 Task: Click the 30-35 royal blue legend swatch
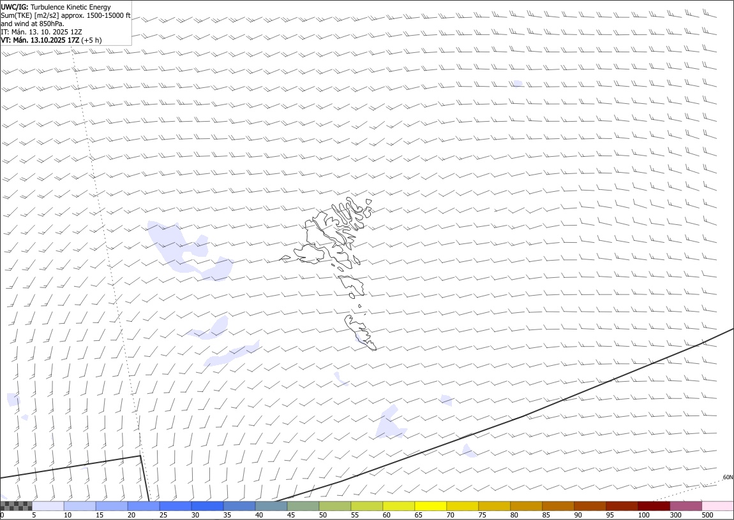click(207, 506)
